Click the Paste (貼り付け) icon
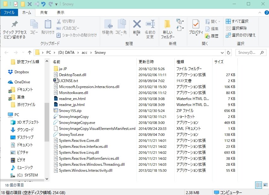 click(48, 27)
